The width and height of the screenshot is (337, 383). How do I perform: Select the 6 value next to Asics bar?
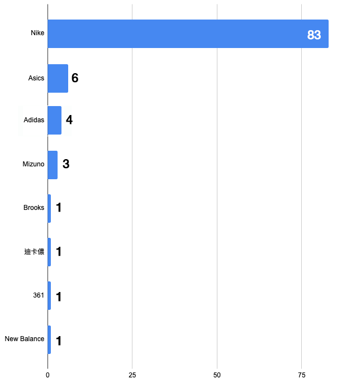75,78
